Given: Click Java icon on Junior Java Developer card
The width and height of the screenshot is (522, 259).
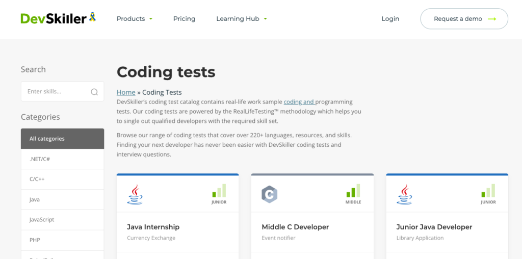Looking at the screenshot, I should pyautogui.click(x=404, y=194).
